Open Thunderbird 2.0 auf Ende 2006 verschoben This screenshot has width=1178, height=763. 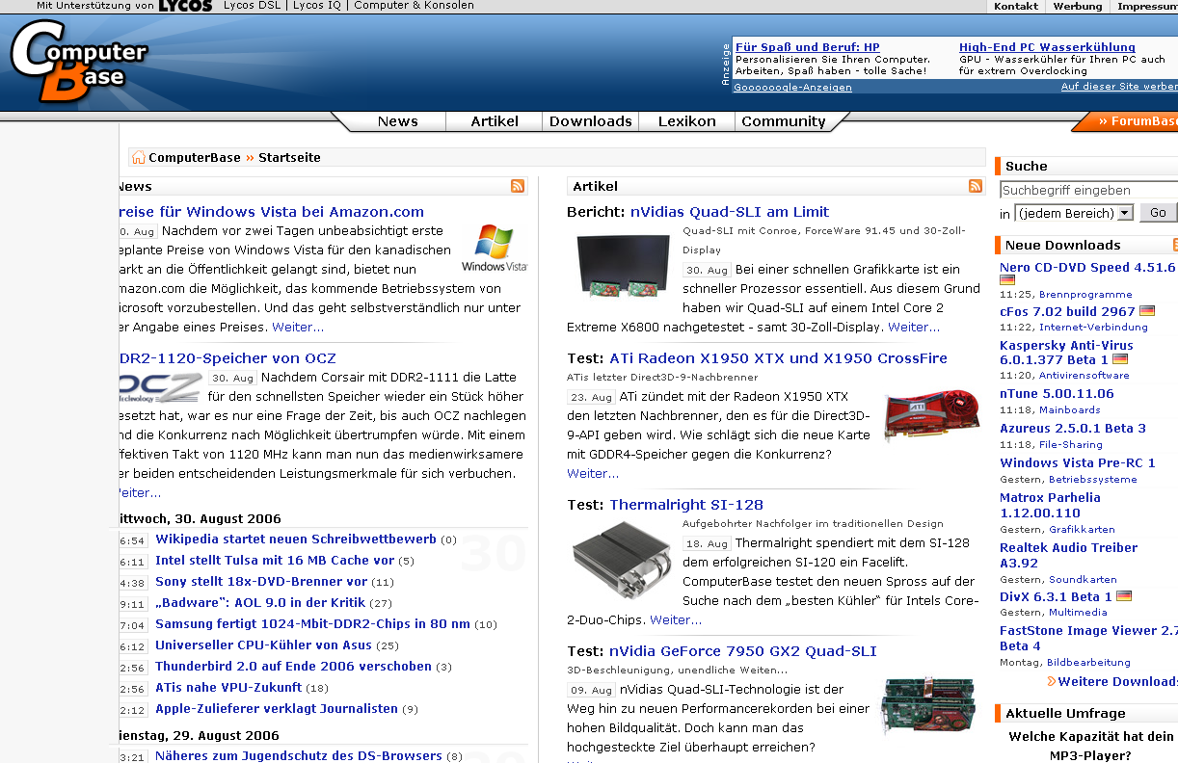[x=293, y=667]
